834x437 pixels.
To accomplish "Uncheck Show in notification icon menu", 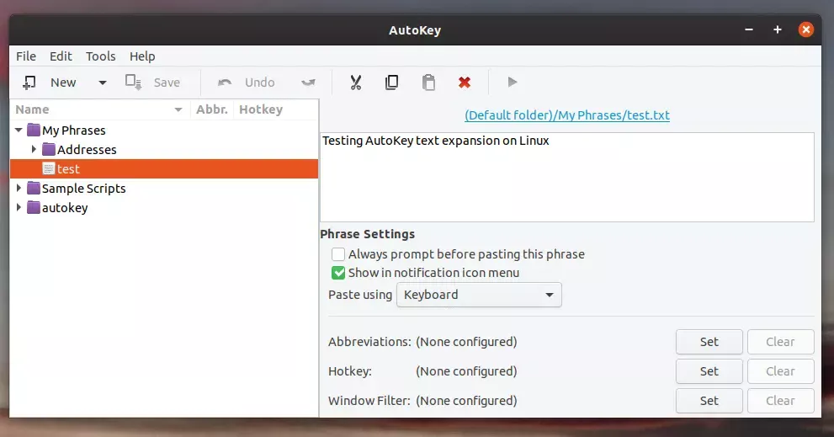I will (338, 273).
